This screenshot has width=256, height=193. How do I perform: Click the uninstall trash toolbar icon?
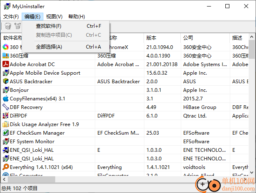(x=8, y=26)
